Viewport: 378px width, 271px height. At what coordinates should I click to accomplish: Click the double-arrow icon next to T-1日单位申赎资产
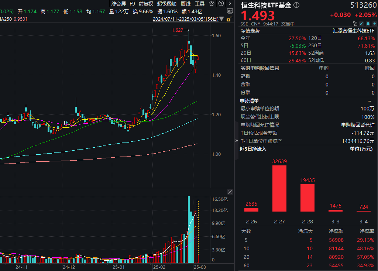[237, 140]
